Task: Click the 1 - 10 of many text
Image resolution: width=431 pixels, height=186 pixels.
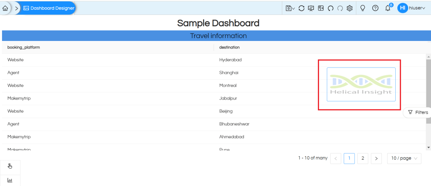Action: (x=313, y=158)
